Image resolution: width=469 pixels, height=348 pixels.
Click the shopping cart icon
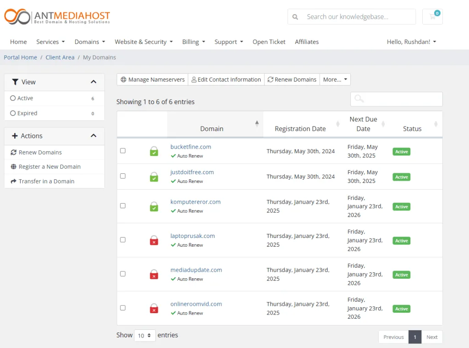(432, 17)
